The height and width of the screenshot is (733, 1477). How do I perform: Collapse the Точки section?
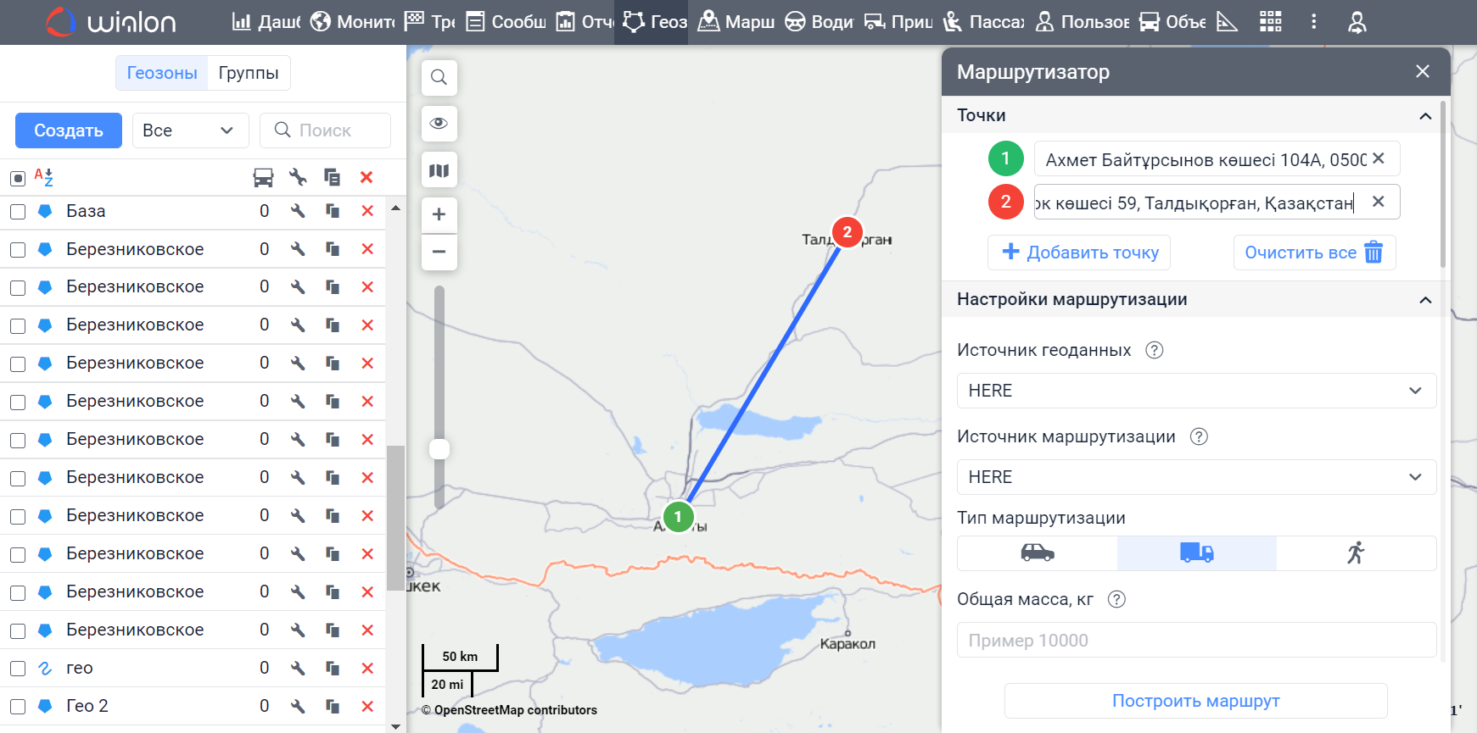[1425, 116]
